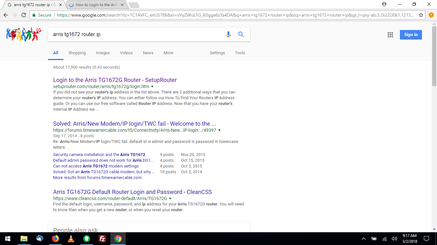Open the Google apps grid icon

point(390,35)
